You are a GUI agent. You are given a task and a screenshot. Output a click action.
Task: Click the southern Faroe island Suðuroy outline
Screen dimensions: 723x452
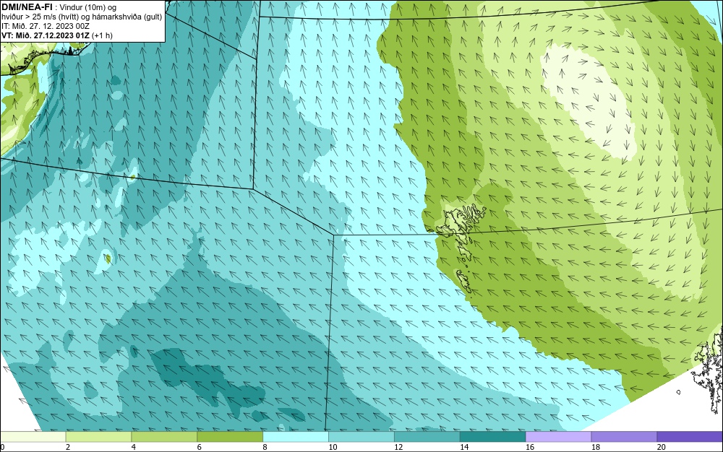click(x=463, y=281)
